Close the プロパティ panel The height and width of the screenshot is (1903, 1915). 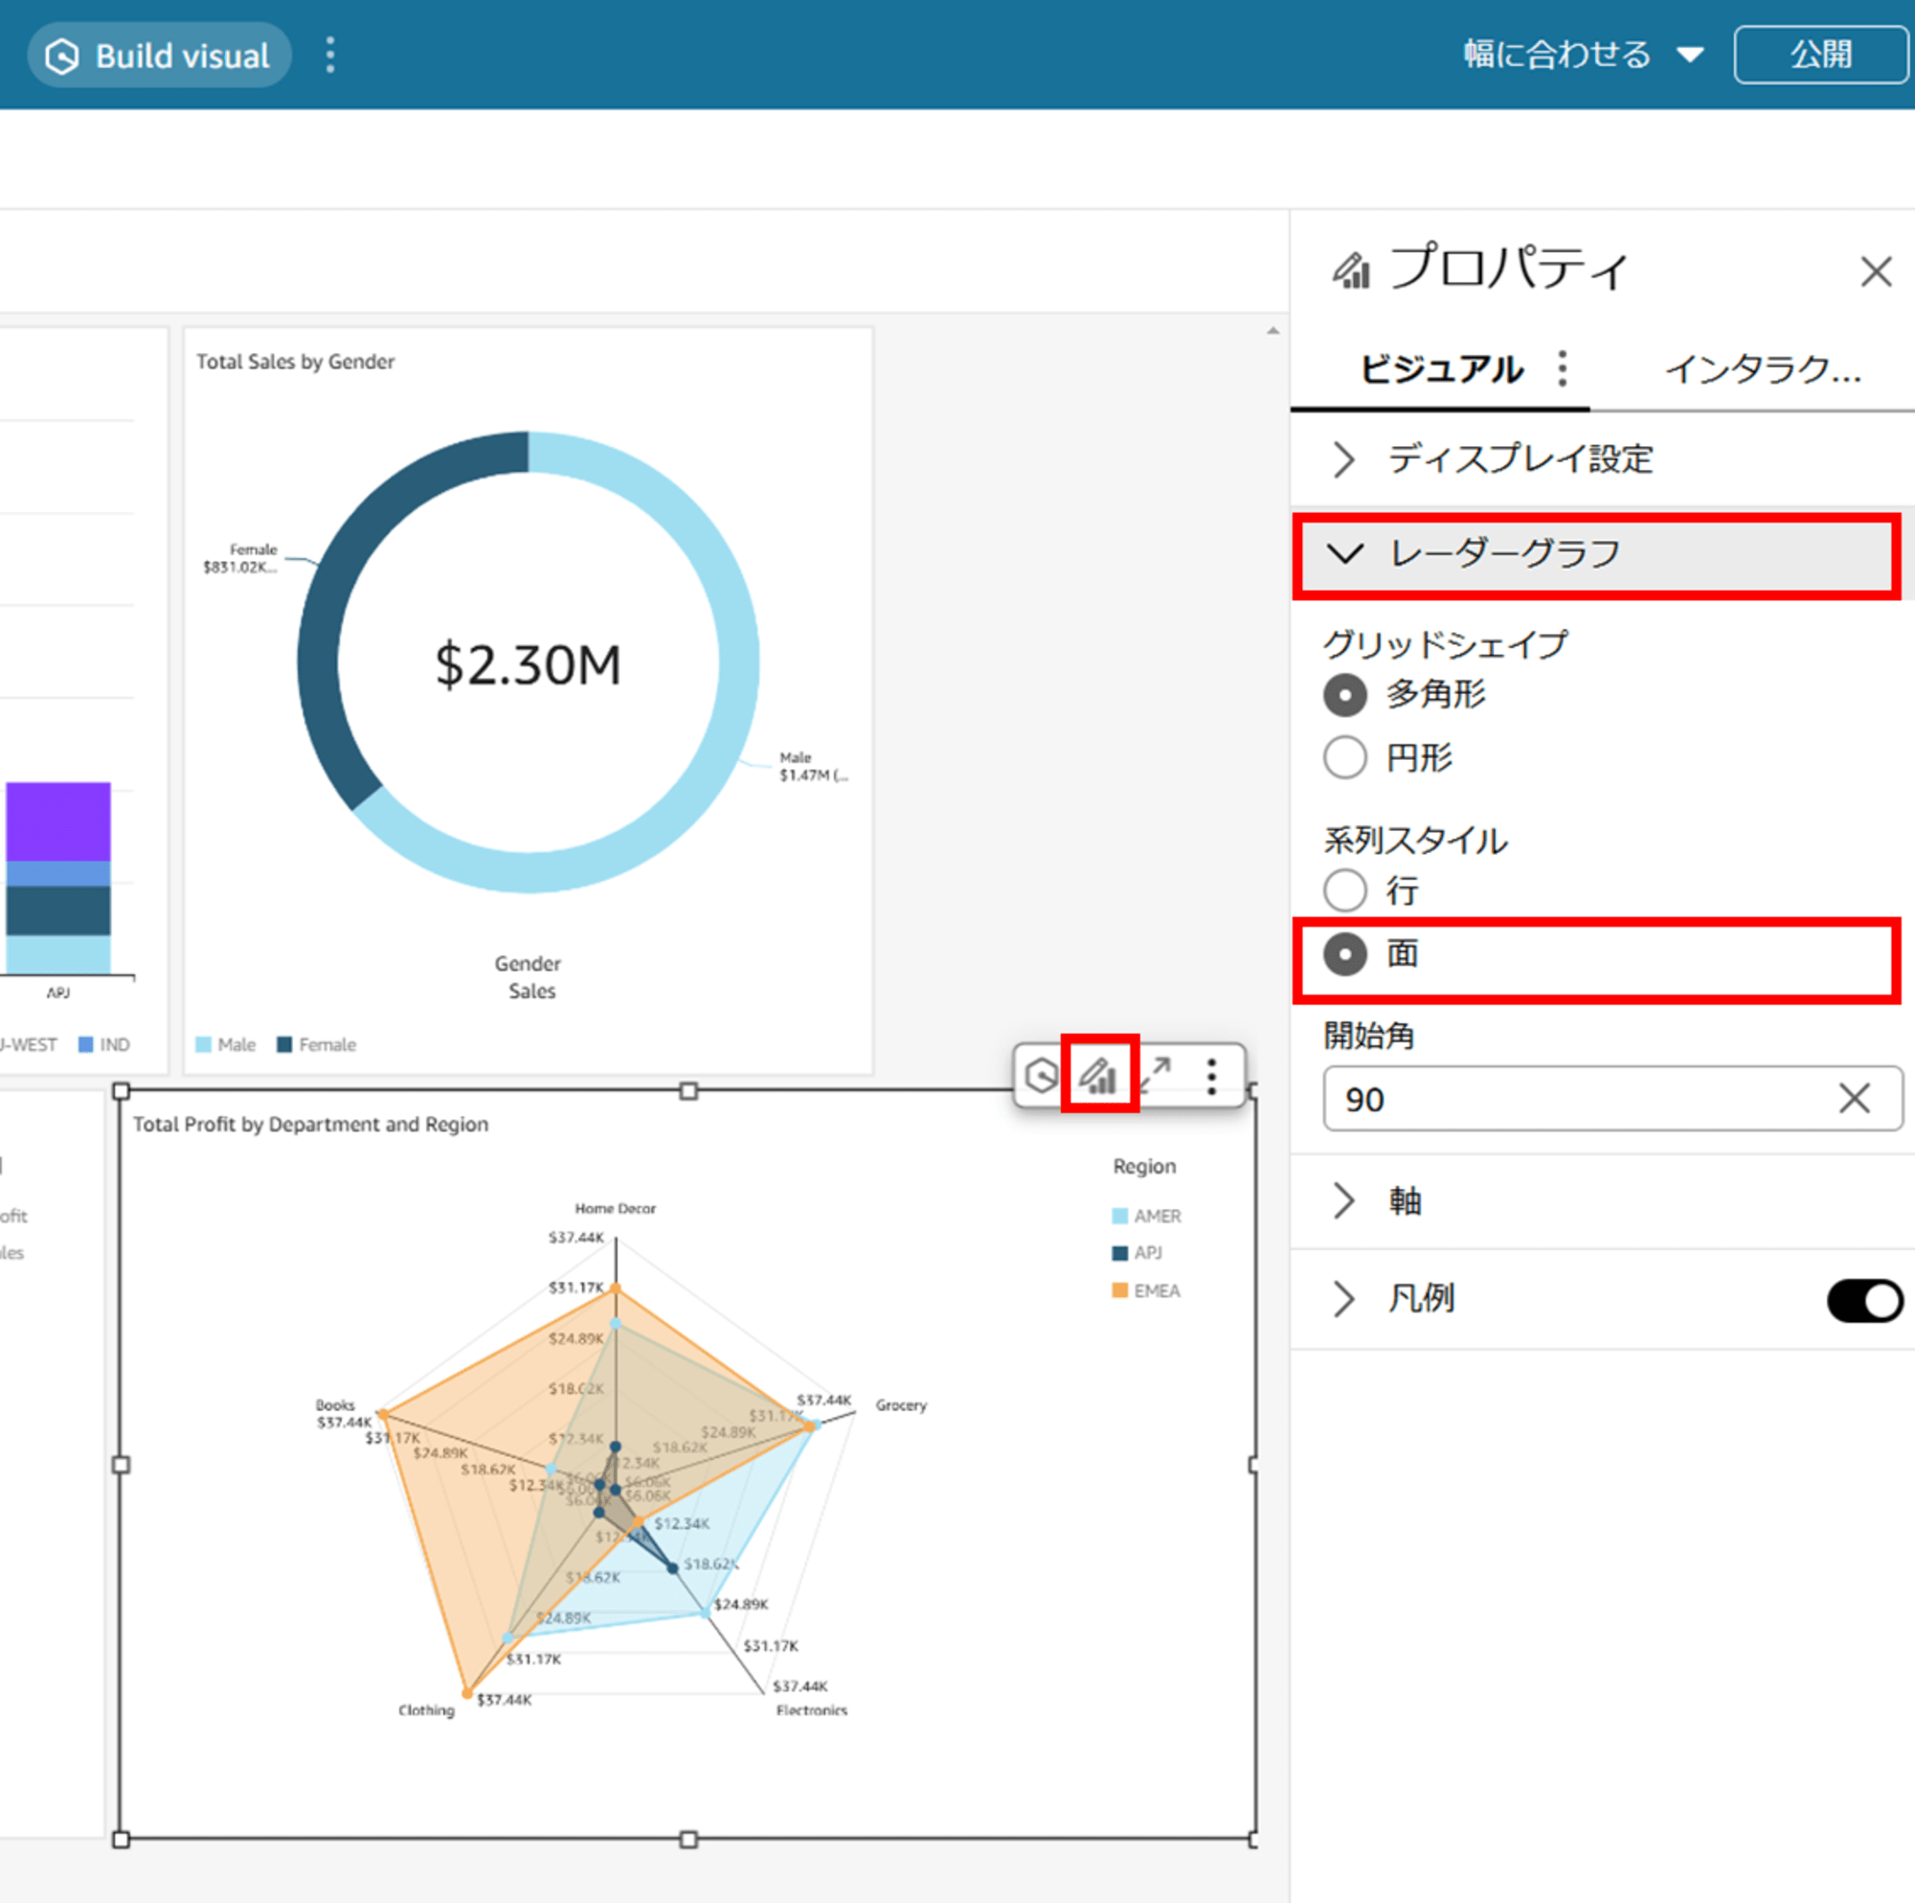pos(1876,271)
